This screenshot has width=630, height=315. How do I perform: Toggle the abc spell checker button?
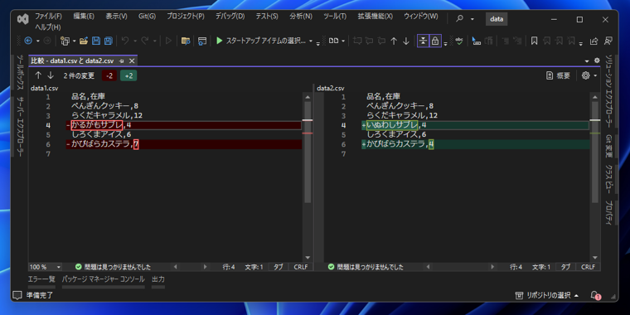(459, 41)
